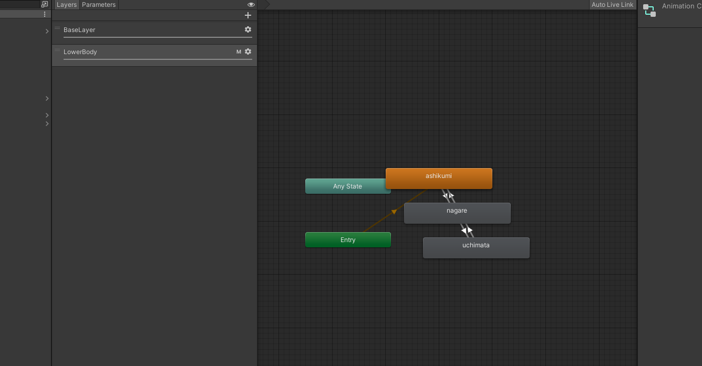Switch to the Parameters tab
702x366 pixels.
pos(99,5)
